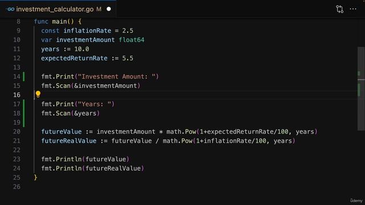Click the value '10.0' on line 11
The image size is (365, 205).
coord(82,49)
